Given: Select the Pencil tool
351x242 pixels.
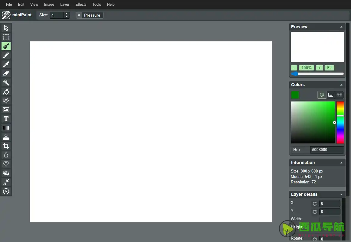Looking at the screenshot, I should [6, 55].
